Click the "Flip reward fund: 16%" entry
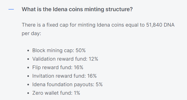This screenshot has width=187, height=100. point(58,67)
